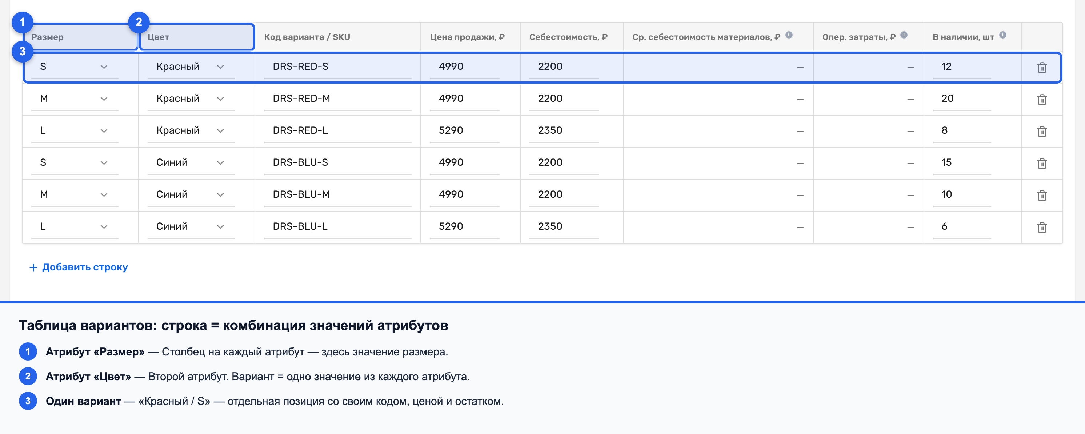Edit SKU field DRS-BLU-S
The width and height of the screenshot is (1085, 434).
(337, 162)
